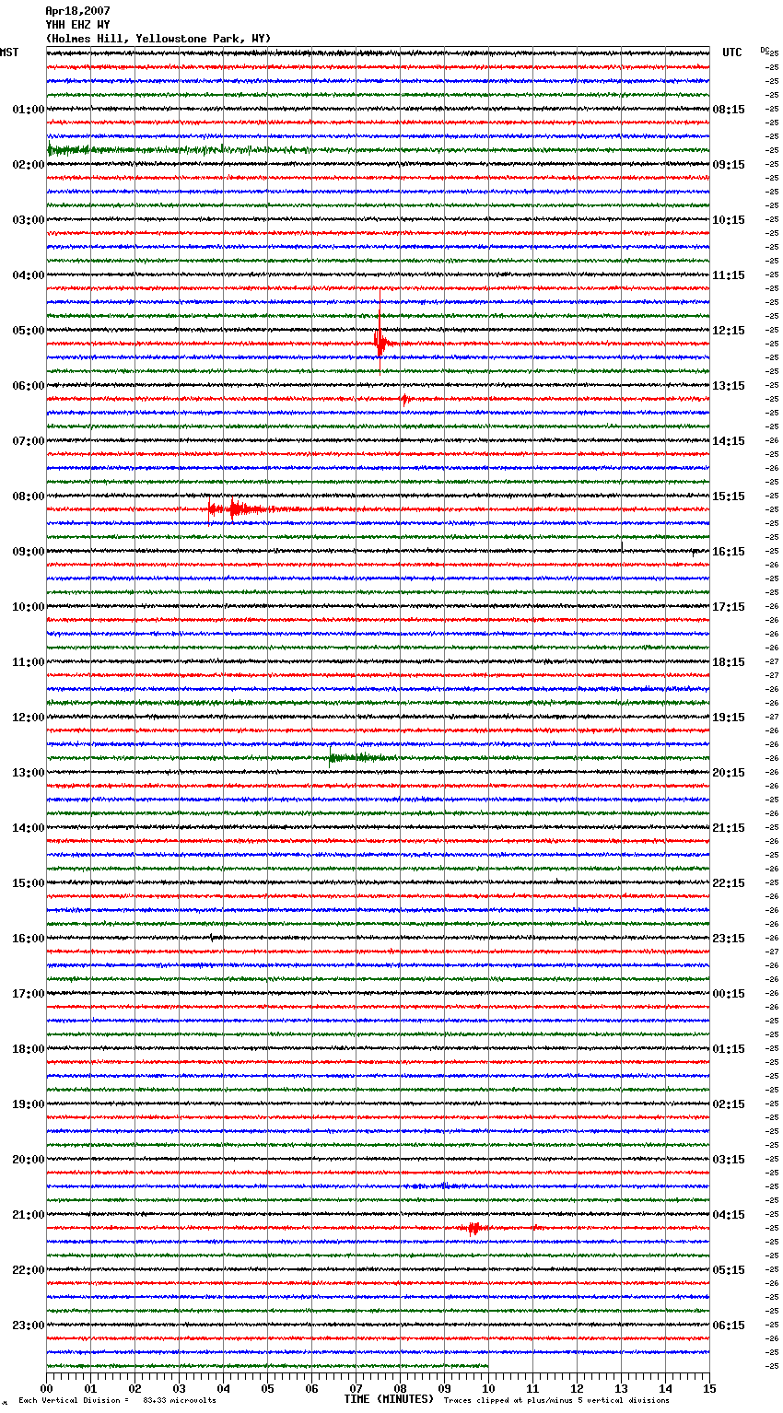
Task: Click the DC offset column header
Action: (x=765, y=50)
